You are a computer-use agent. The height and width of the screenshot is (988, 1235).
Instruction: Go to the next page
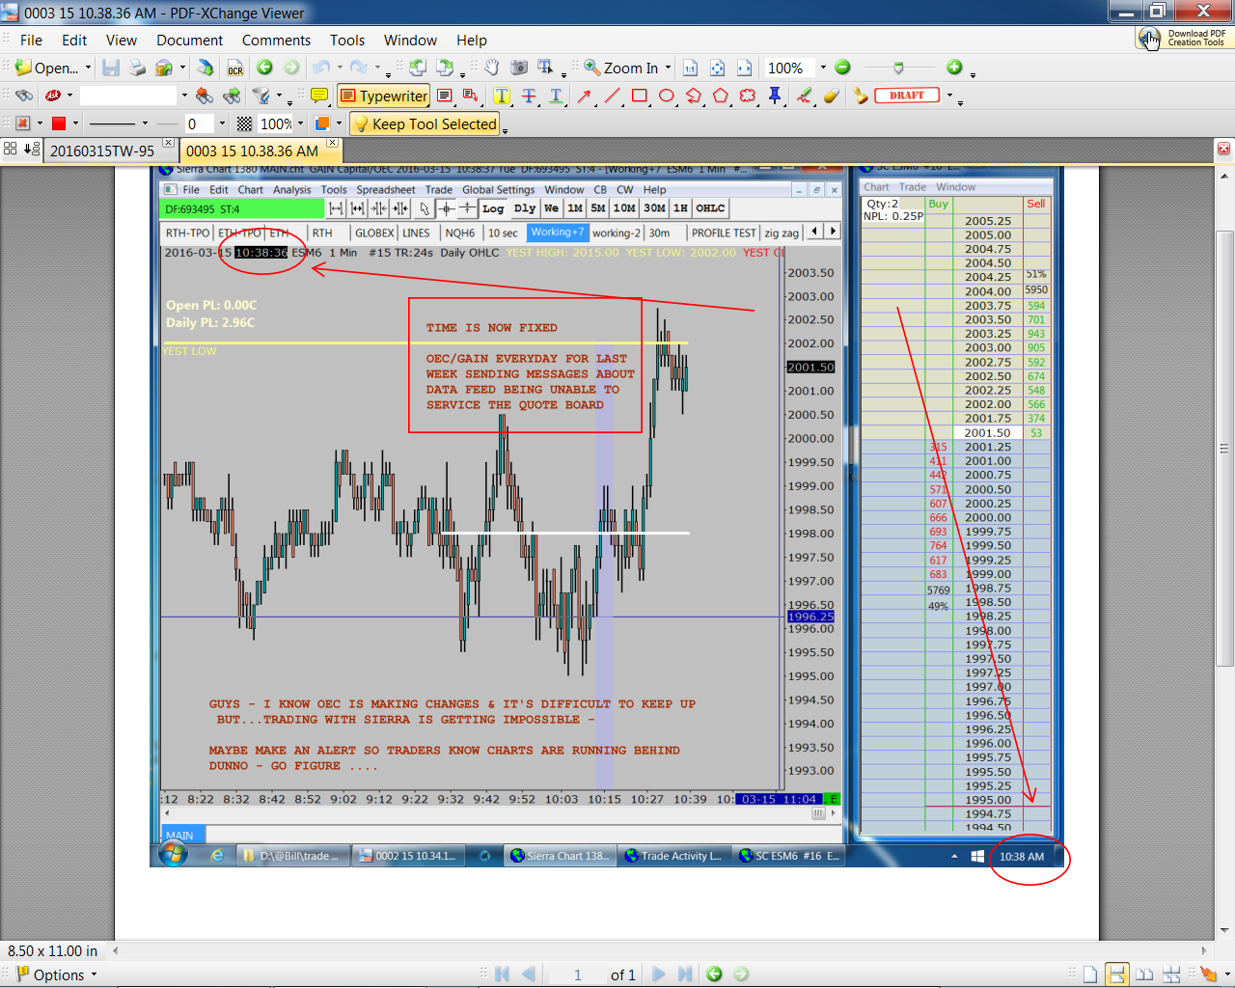click(x=658, y=974)
